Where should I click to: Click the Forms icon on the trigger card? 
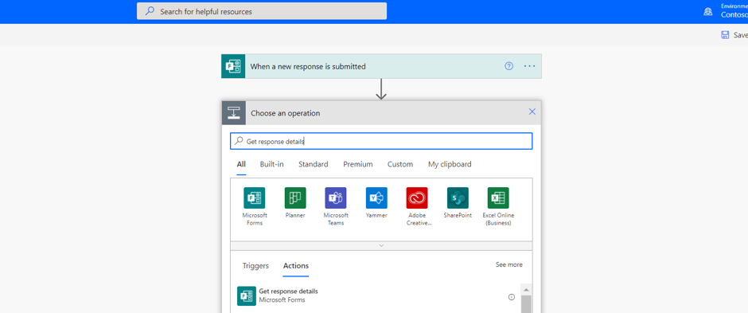click(233, 66)
